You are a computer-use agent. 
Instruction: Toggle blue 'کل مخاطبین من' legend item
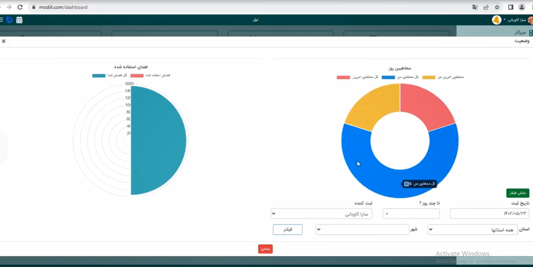pos(400,77)
